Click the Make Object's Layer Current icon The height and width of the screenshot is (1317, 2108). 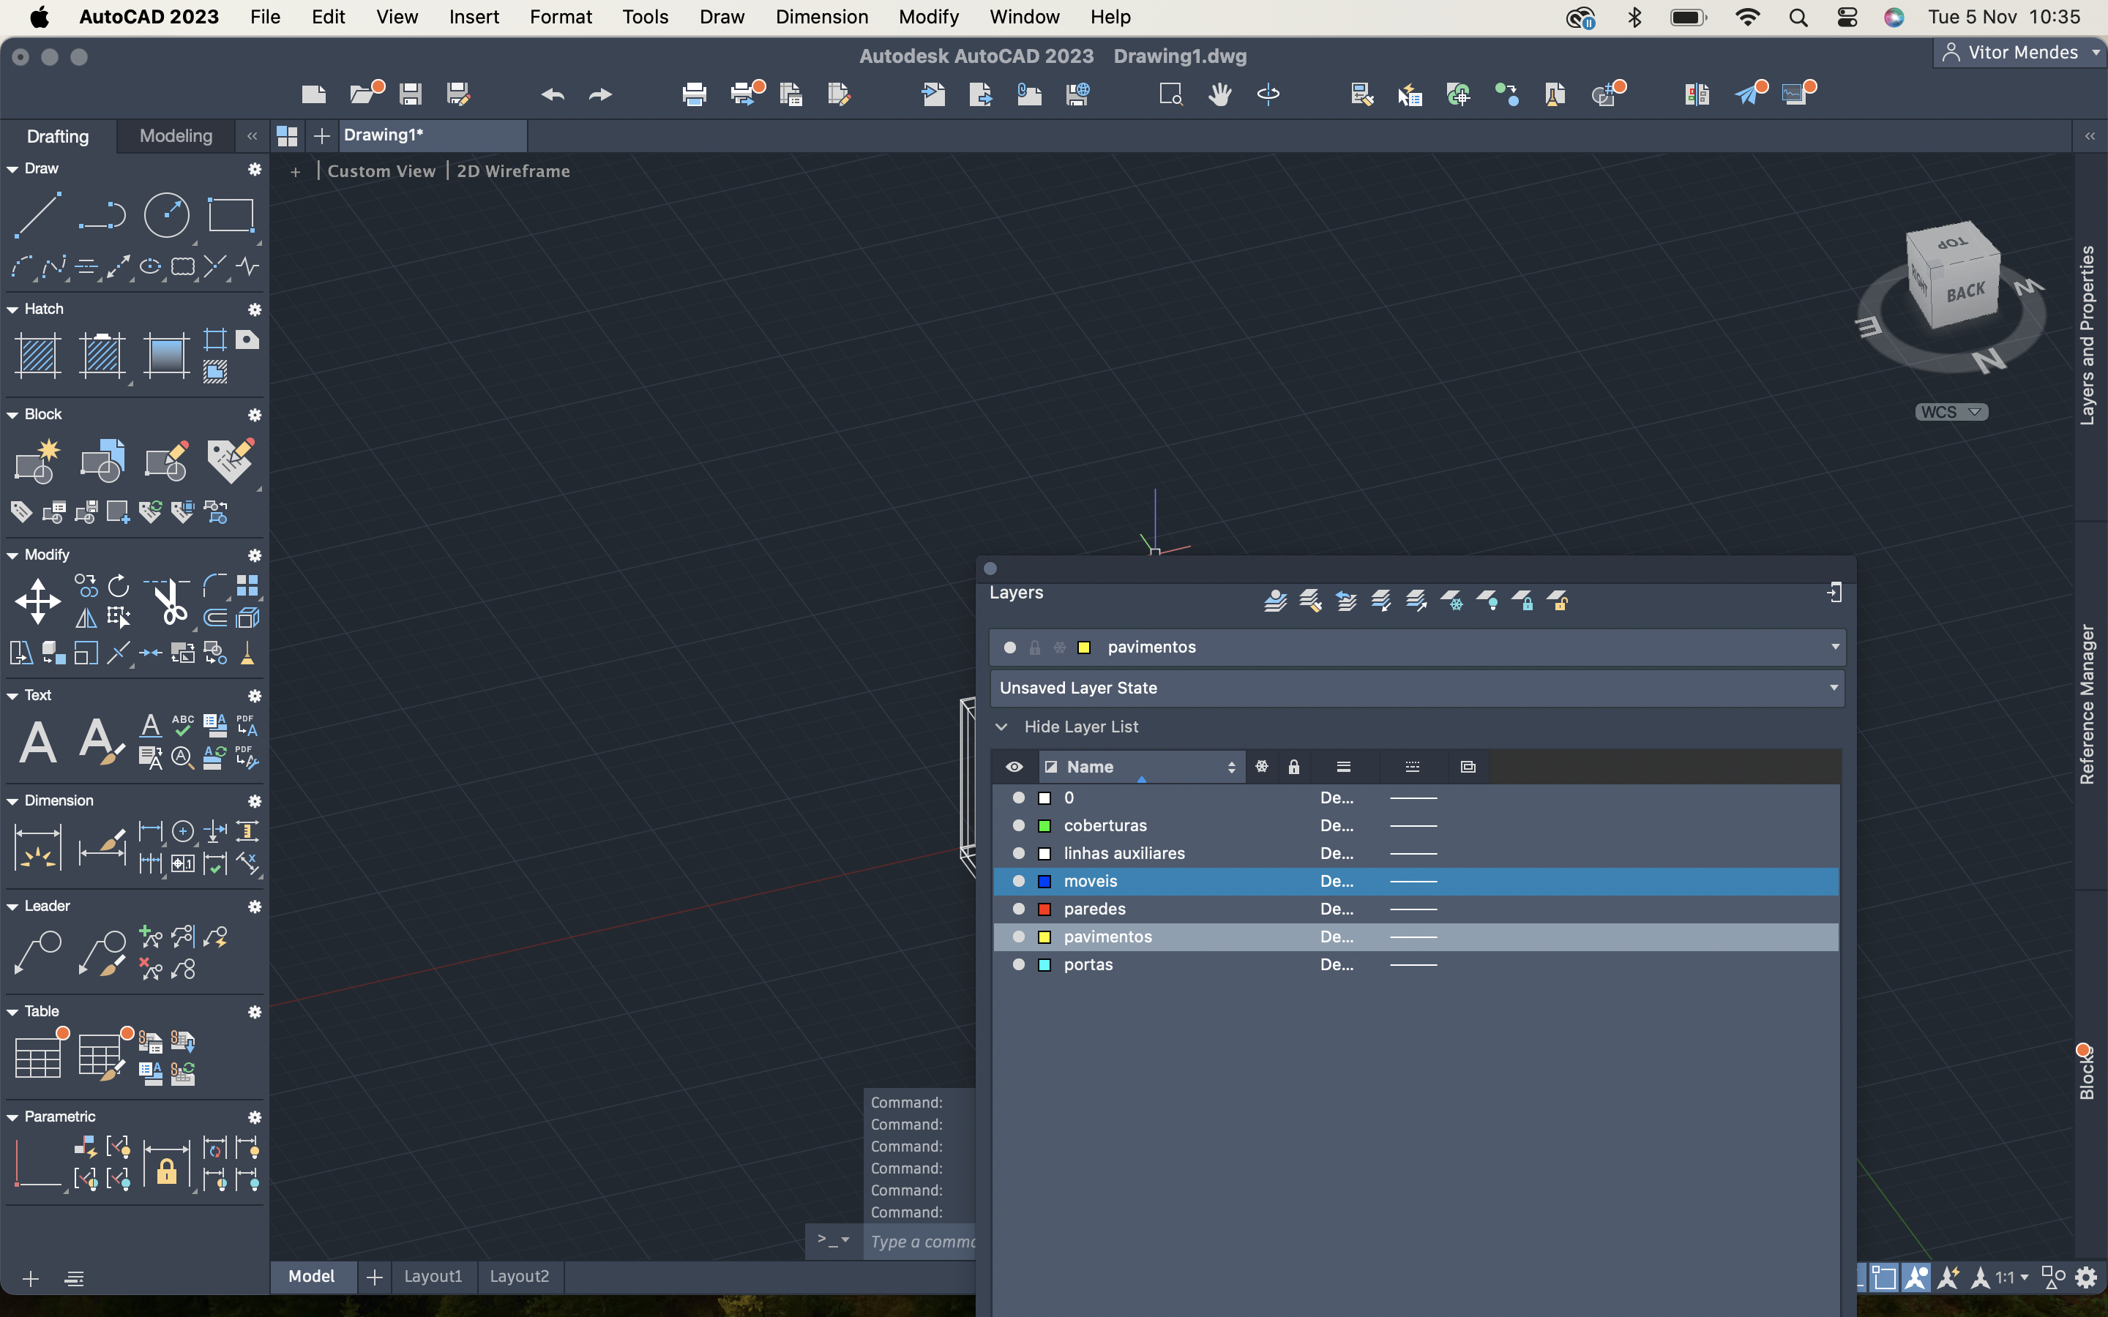(x=1275, y=600)
